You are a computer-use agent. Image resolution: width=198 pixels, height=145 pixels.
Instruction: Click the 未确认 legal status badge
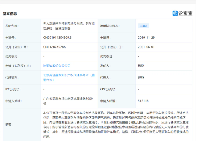[x=144, y=26]
